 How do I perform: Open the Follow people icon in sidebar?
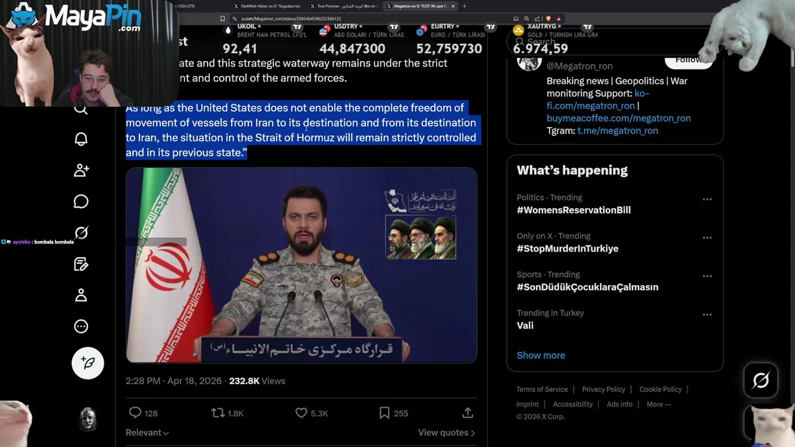[x=81, y=170]
